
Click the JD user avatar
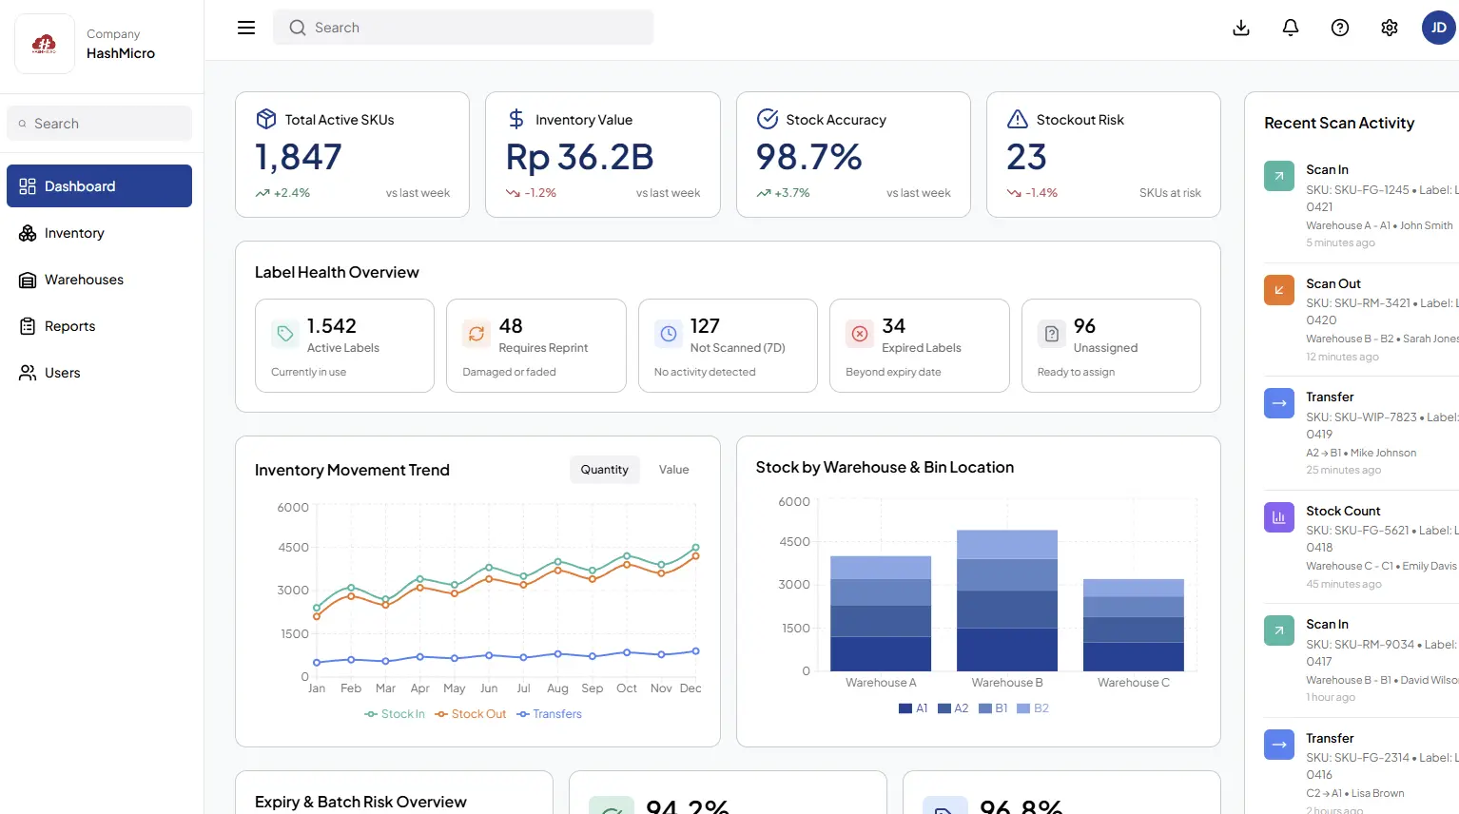[x=1438, y=28]
